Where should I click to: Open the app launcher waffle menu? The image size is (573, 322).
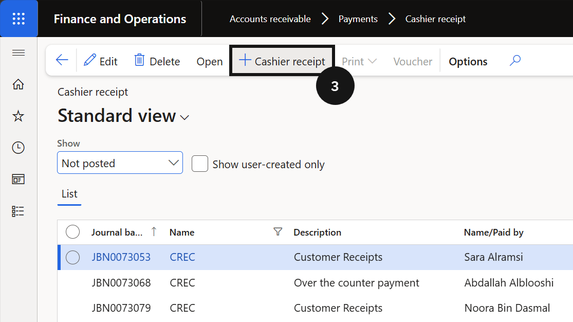click(19, 19)
